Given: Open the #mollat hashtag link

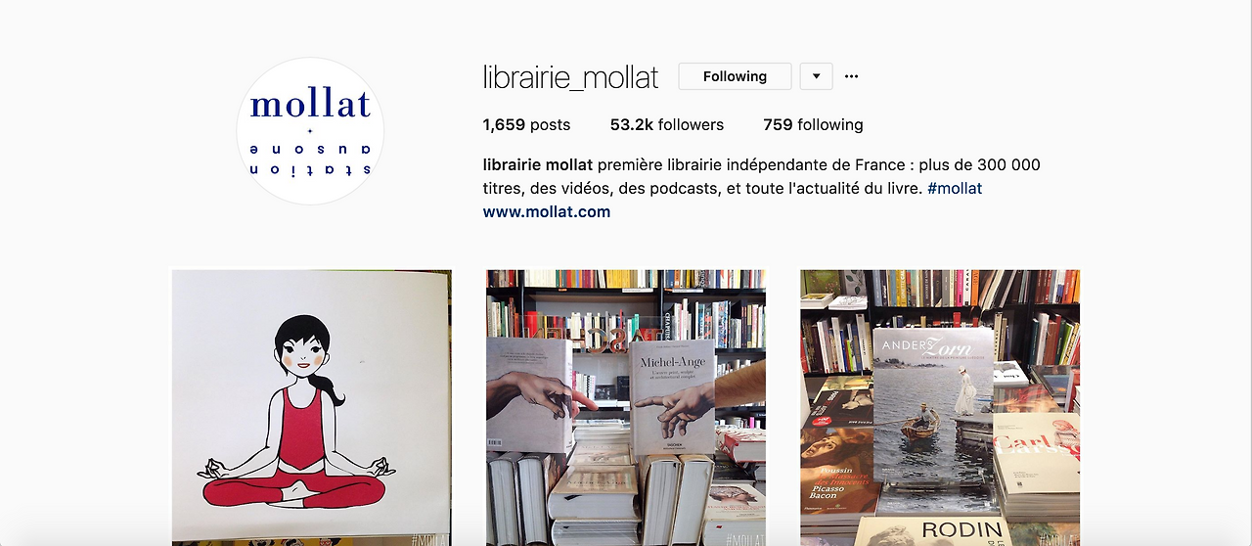Looking at the screenshot, I should pyautogui.click(x=955, y=188).
